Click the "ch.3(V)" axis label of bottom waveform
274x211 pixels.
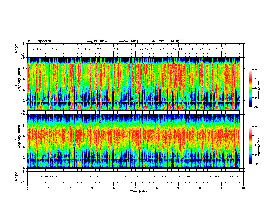[16, 177]
